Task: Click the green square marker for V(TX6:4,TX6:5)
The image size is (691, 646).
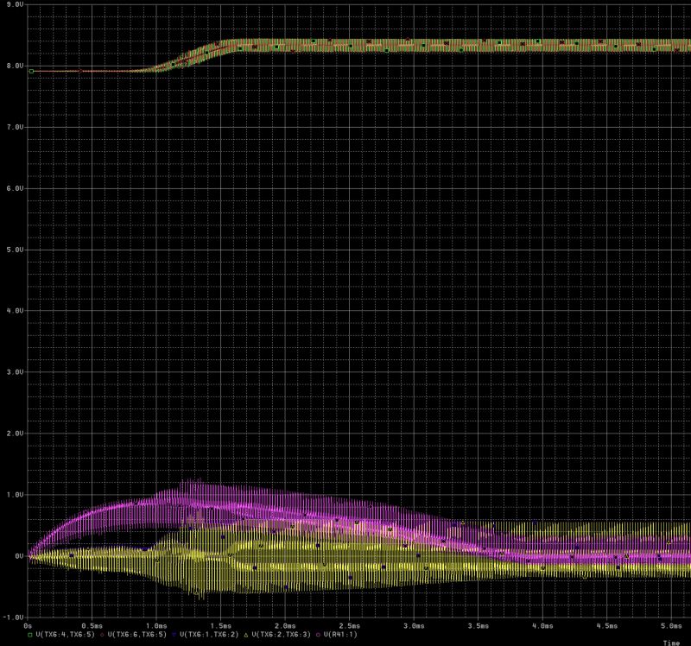Action: click(30, 635)
